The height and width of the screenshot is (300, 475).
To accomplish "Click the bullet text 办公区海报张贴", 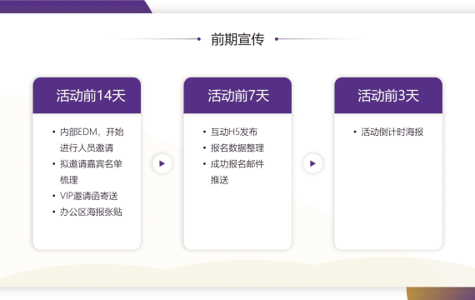I will pos(91,212).
